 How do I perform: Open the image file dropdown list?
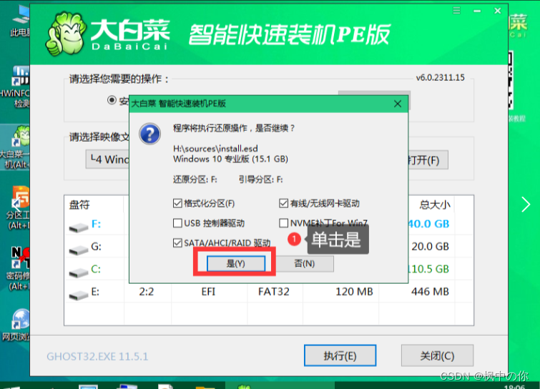point(107,159)
